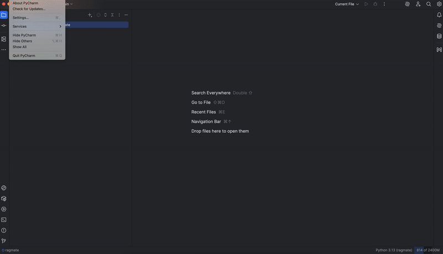Open Settings... from the PyCharm menu
The height and width of the screenshot is (254, 443).
(37, 18)
